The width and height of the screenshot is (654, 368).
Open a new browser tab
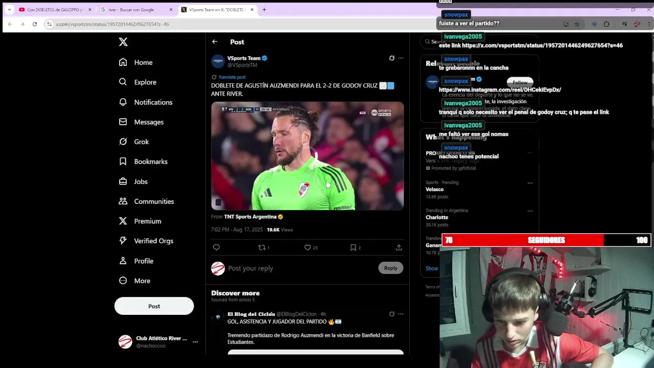point(264,10)
